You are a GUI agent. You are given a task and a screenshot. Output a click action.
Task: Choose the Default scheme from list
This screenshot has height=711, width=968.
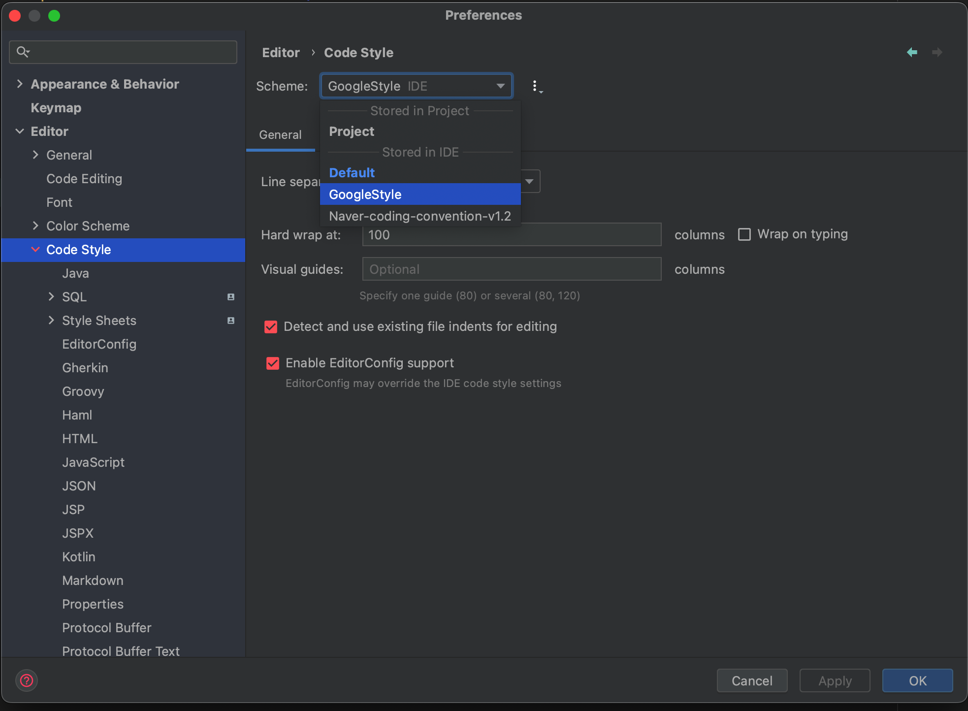[352, 173]
